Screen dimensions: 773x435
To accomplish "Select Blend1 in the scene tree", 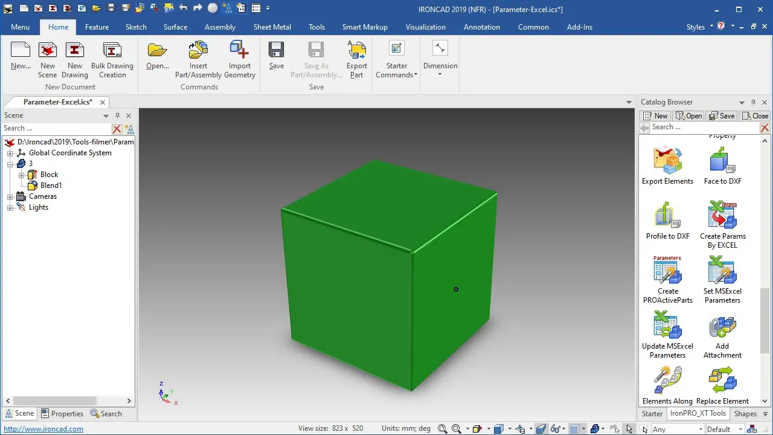I will coord(51,185).
